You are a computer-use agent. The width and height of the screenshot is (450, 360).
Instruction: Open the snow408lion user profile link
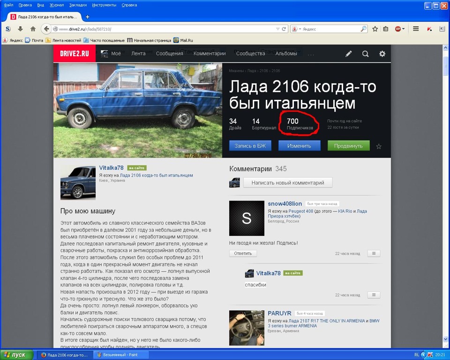[285, 203]
